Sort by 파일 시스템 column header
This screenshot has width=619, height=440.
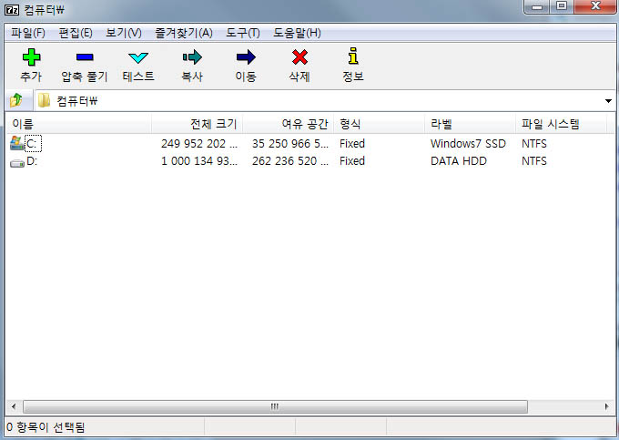(561, 124)
